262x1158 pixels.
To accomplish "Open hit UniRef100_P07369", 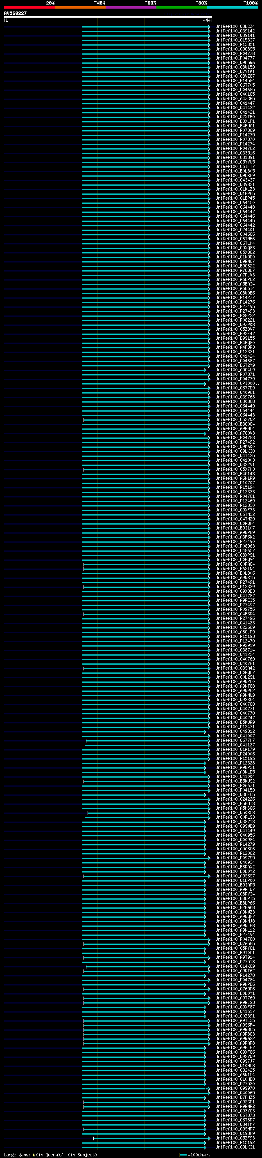I will pyautogui.click(x=235, y=130).
